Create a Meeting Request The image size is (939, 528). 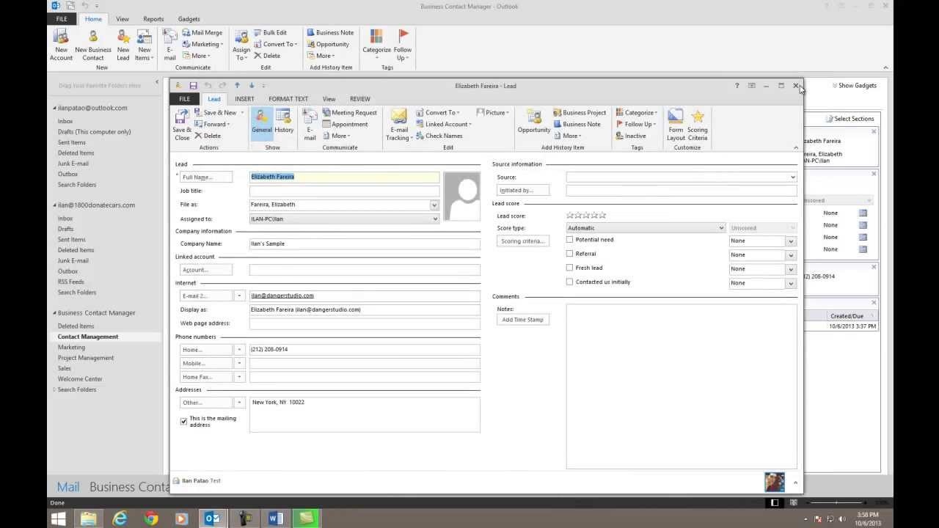coord(349,112)
